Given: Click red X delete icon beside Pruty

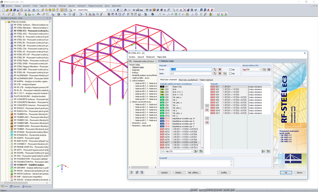Looking at the screenshot, I should click(220, 69).
